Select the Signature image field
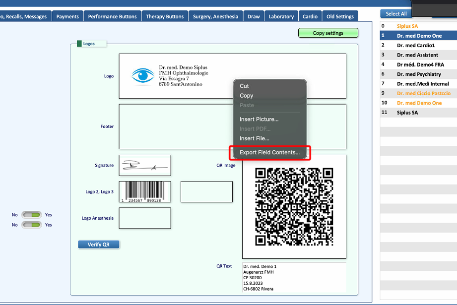Viewport: 457px width, 305px height. click(x=145, y=166)
